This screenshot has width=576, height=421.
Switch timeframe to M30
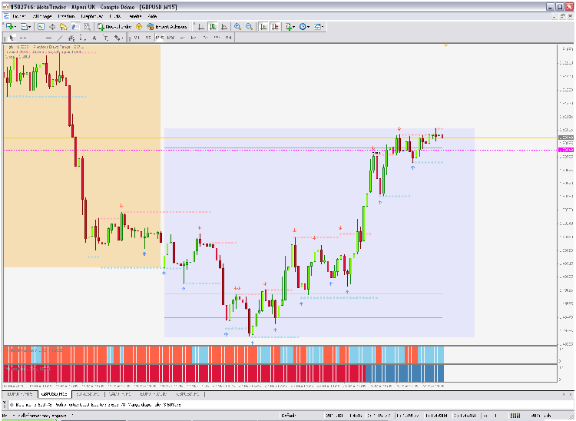[x=170, y=38]
